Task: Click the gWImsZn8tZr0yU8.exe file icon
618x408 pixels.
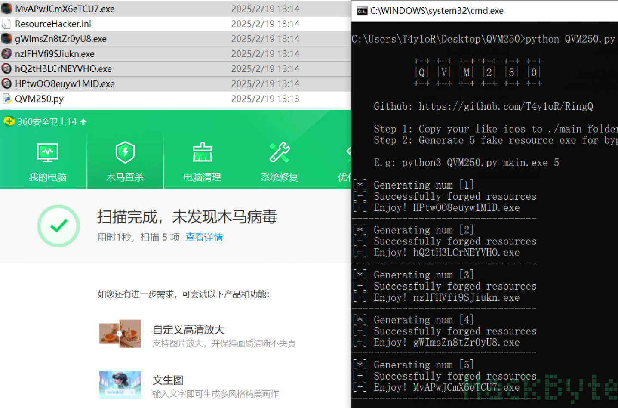Action: (x=6, y=39)
